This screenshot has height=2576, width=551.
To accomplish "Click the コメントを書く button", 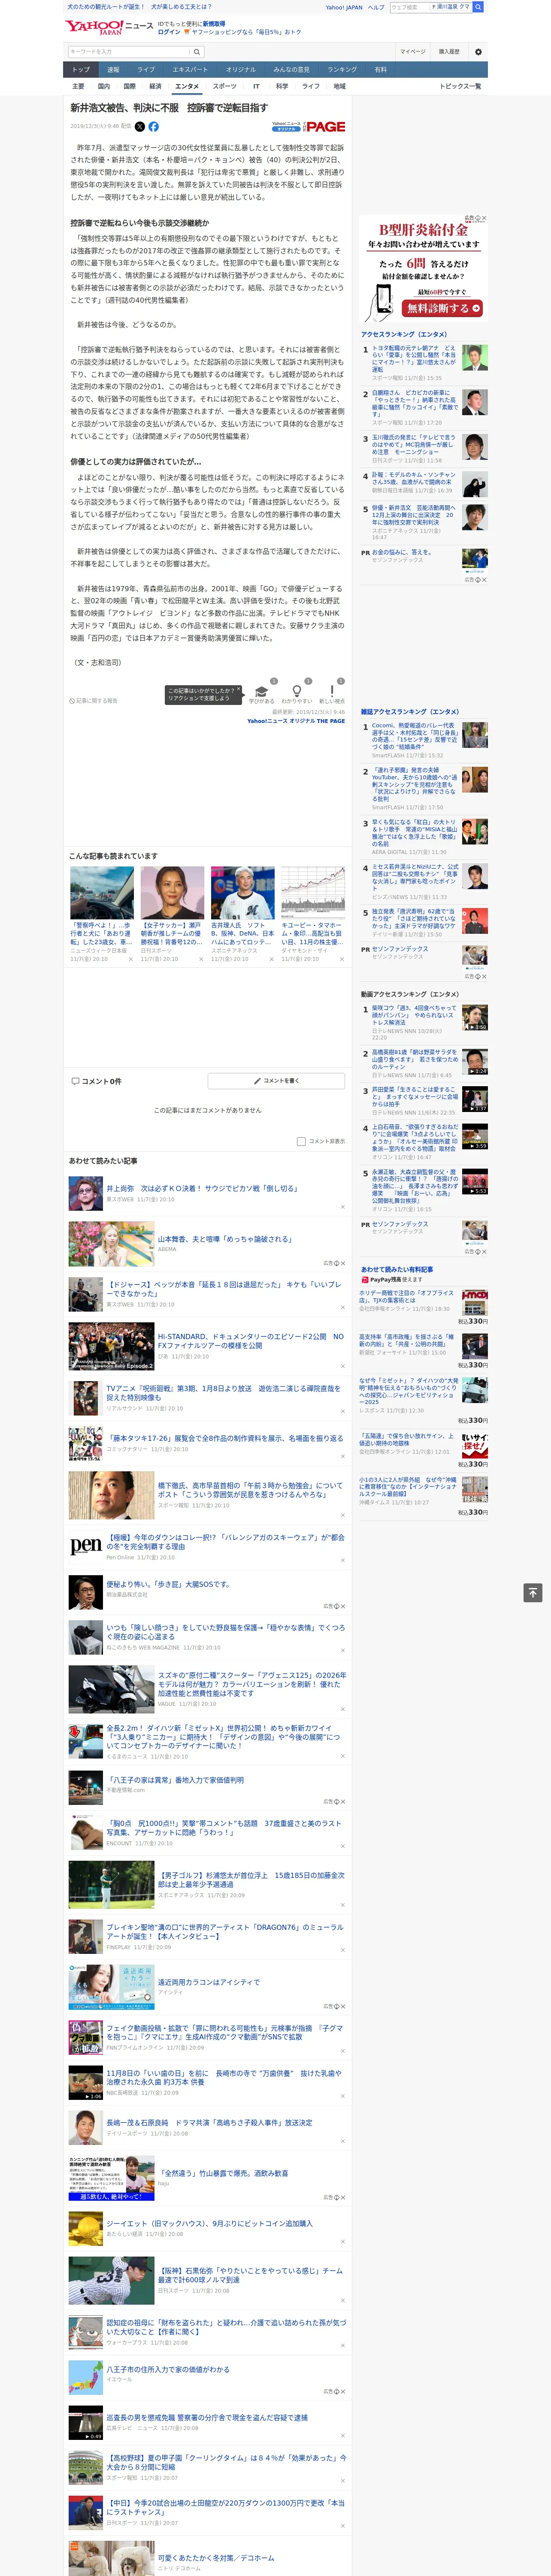I will pyautogui.click(x=276, y=1081).
